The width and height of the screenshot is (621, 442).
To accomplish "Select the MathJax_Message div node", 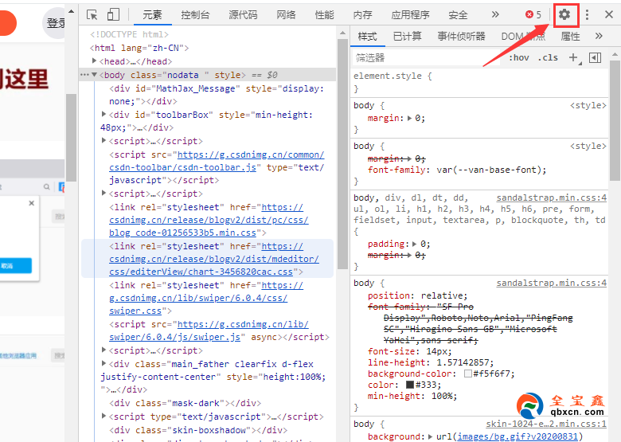I will (217, 95).
